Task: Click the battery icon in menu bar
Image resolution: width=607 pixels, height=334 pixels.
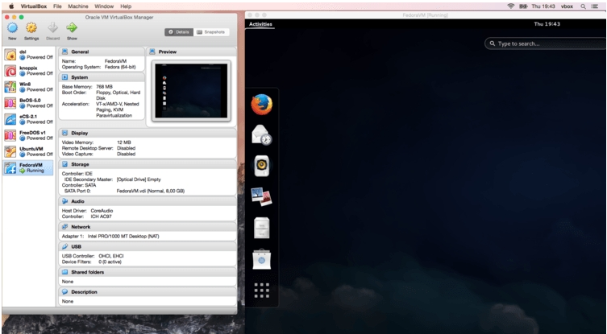Action: [x=523, y=6]
